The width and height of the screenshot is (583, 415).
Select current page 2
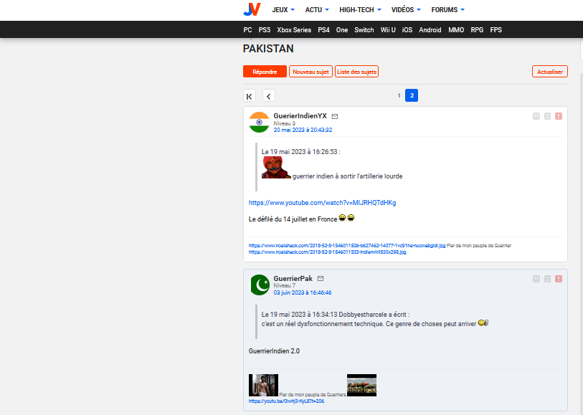(412, 95)
